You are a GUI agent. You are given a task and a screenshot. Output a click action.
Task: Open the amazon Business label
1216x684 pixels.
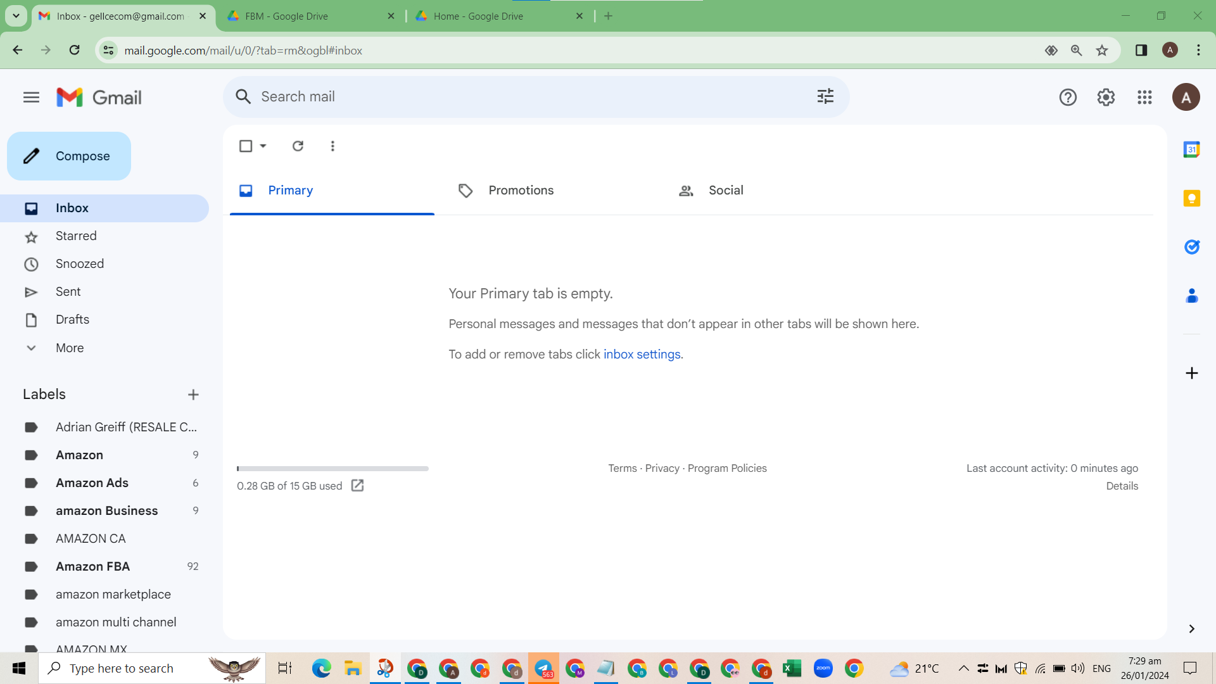tap(104, 511)
